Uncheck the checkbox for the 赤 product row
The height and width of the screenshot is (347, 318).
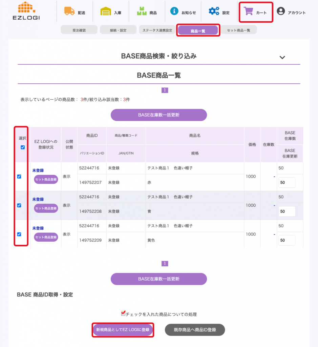[19, 177]
